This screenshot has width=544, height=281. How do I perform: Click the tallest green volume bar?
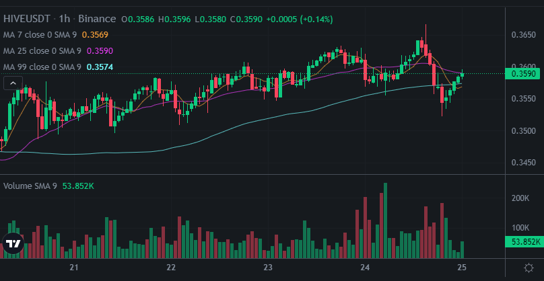385,220
